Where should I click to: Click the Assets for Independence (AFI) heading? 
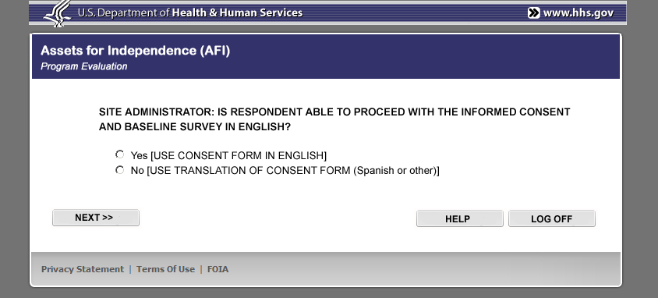point(135,51)
